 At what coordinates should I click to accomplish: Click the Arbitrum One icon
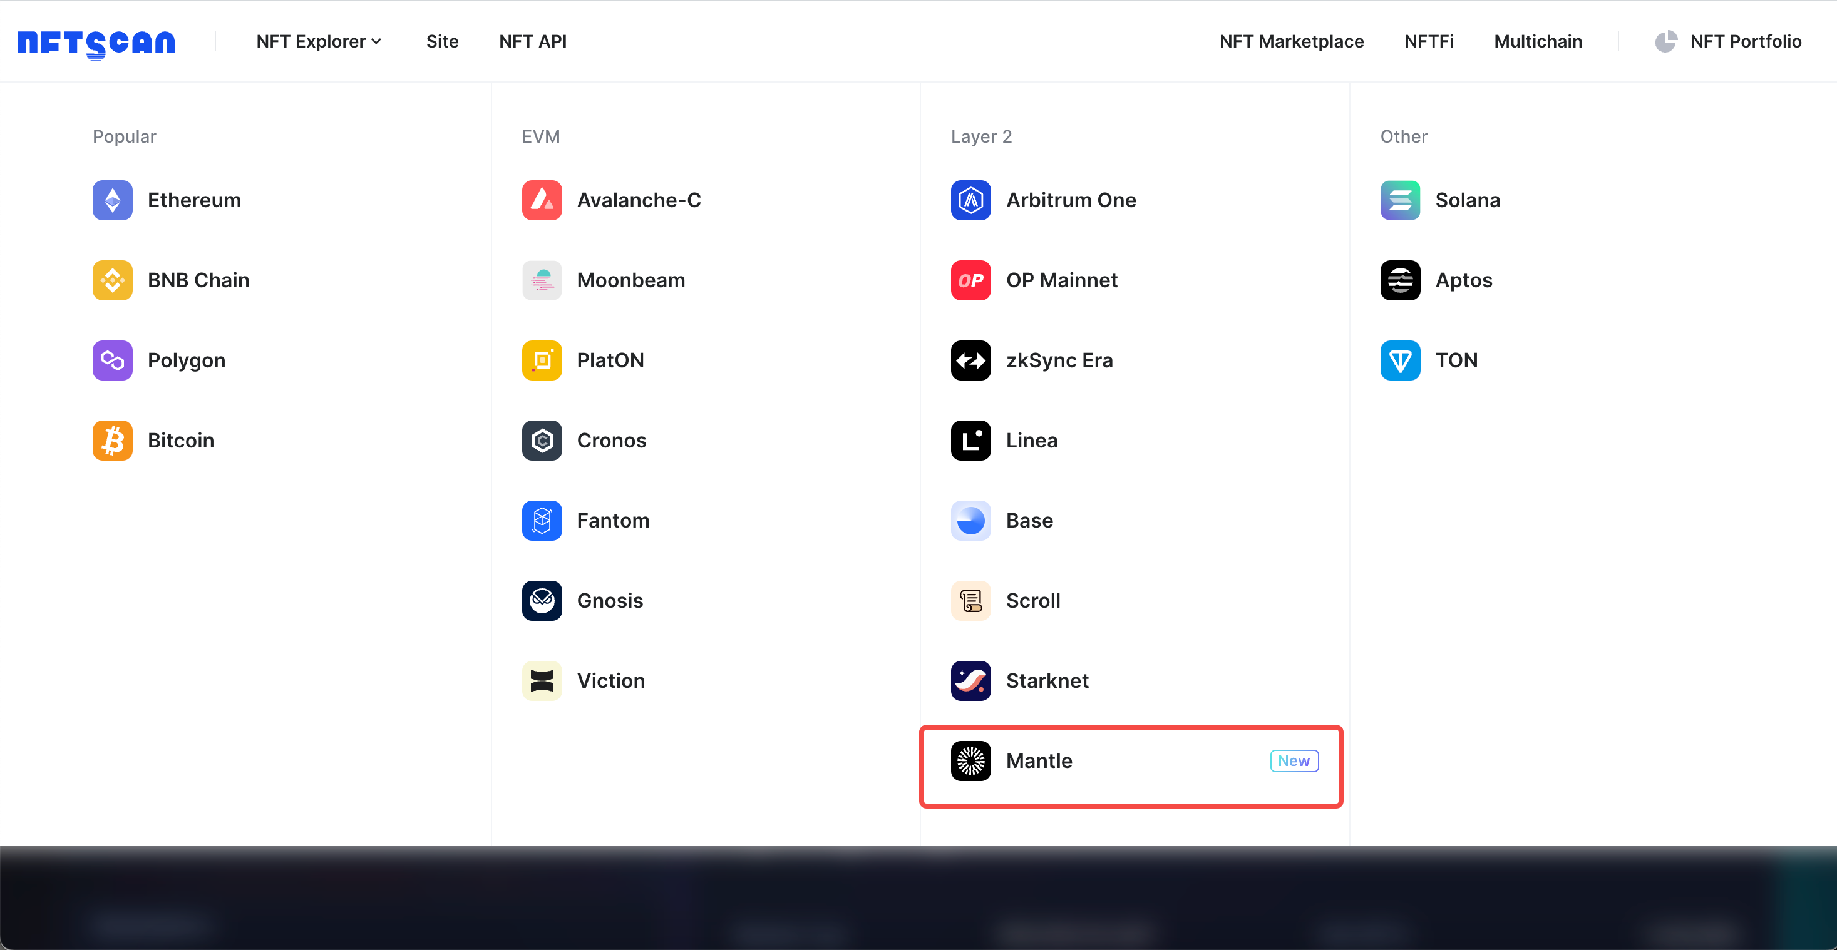point(970,200)
